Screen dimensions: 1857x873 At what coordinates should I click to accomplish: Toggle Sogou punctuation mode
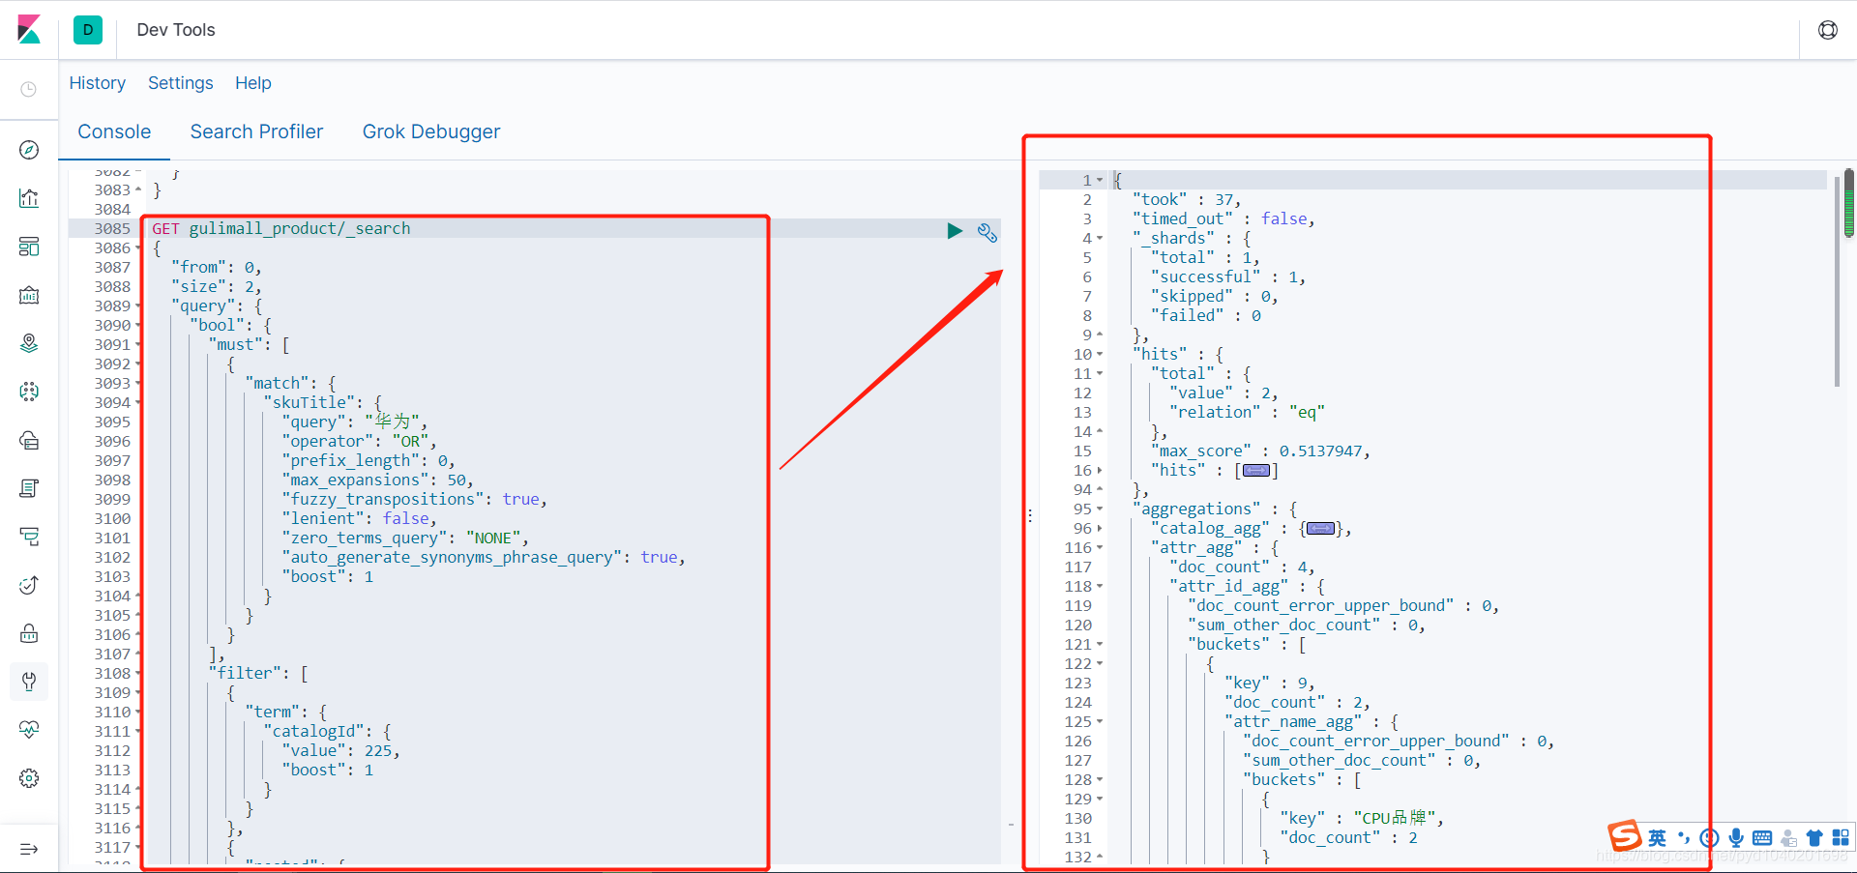point(1684,838)
